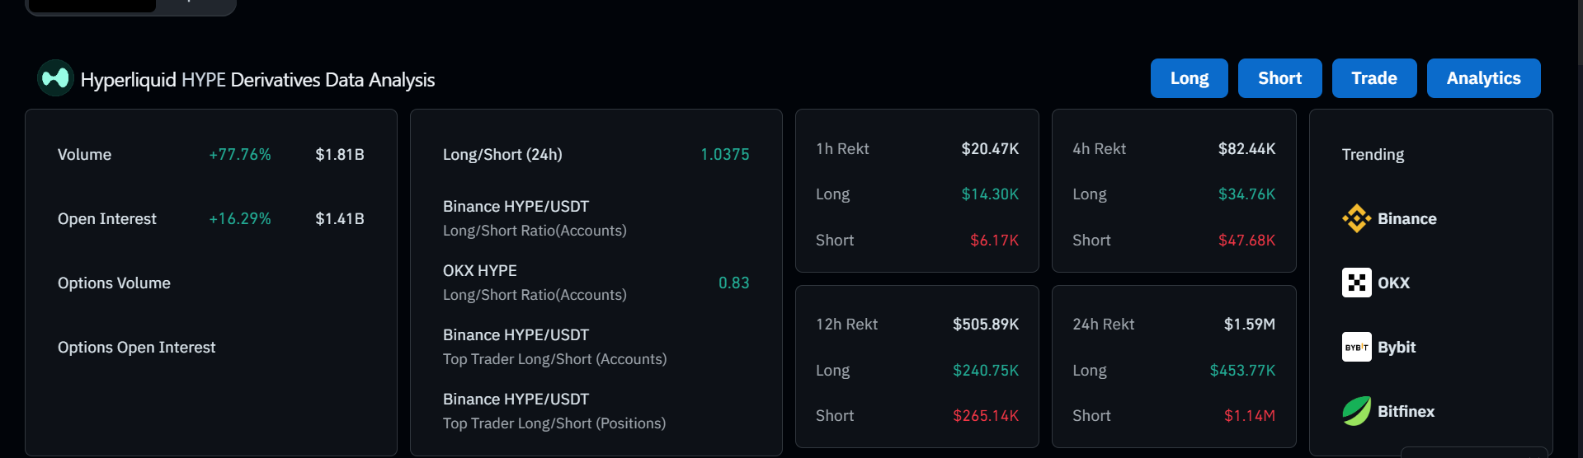The width and height of the screenshot is (1583, 458).
Task: Open the Bybit trending exchange name
Action: [x=1396, y=347]
